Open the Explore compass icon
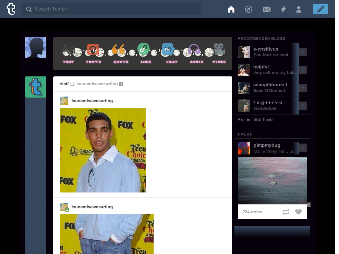The width and height of the screenshot is (339, 254). click(249, 9)
